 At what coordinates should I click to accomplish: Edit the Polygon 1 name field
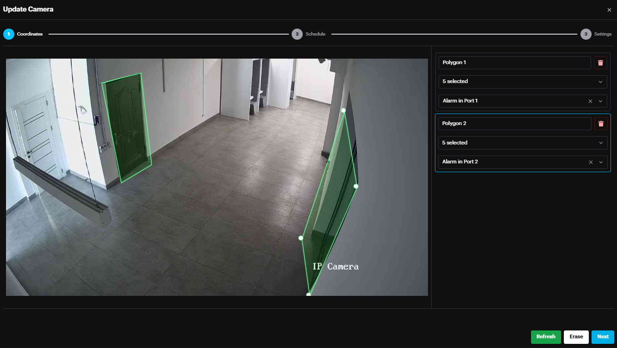pyautogui.click(x=514, y=63)
